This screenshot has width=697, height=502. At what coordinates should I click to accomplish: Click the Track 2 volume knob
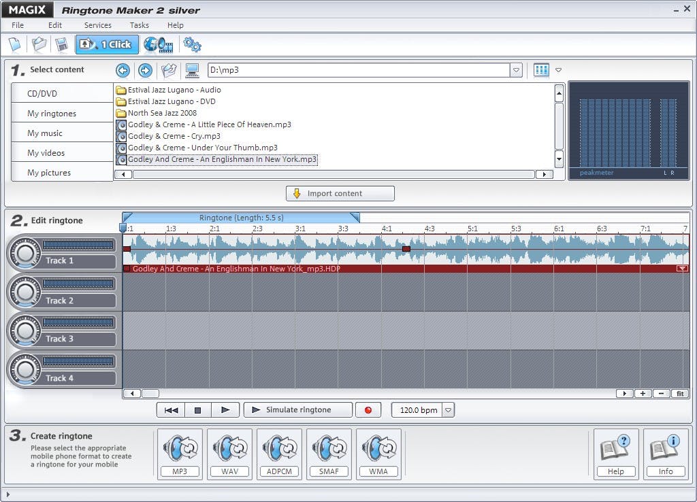(x=25, y=292)
